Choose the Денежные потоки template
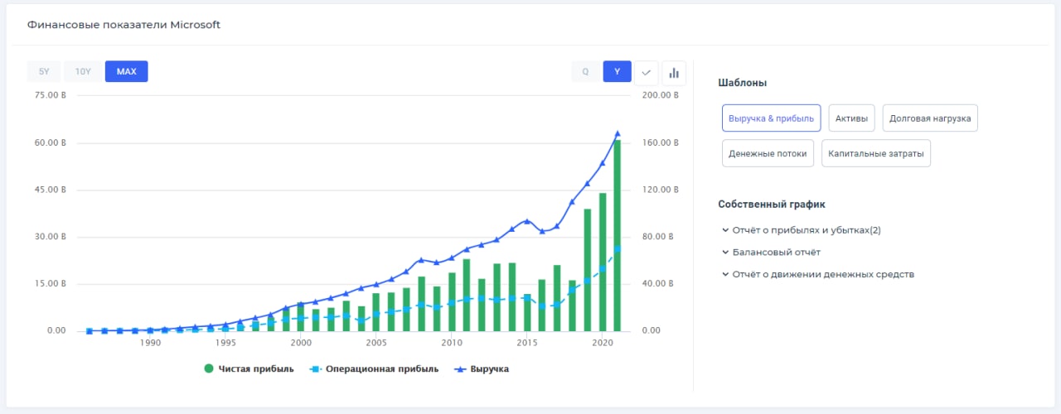This screenshot has height=414, width=1061. pos(768,153)
